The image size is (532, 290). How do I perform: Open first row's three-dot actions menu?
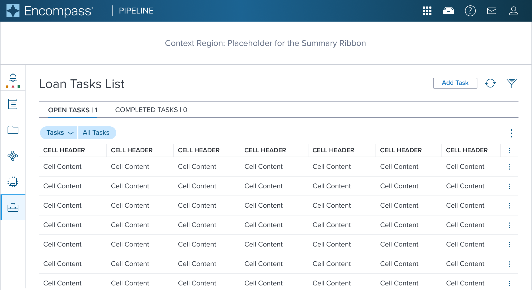pos(509,167)
